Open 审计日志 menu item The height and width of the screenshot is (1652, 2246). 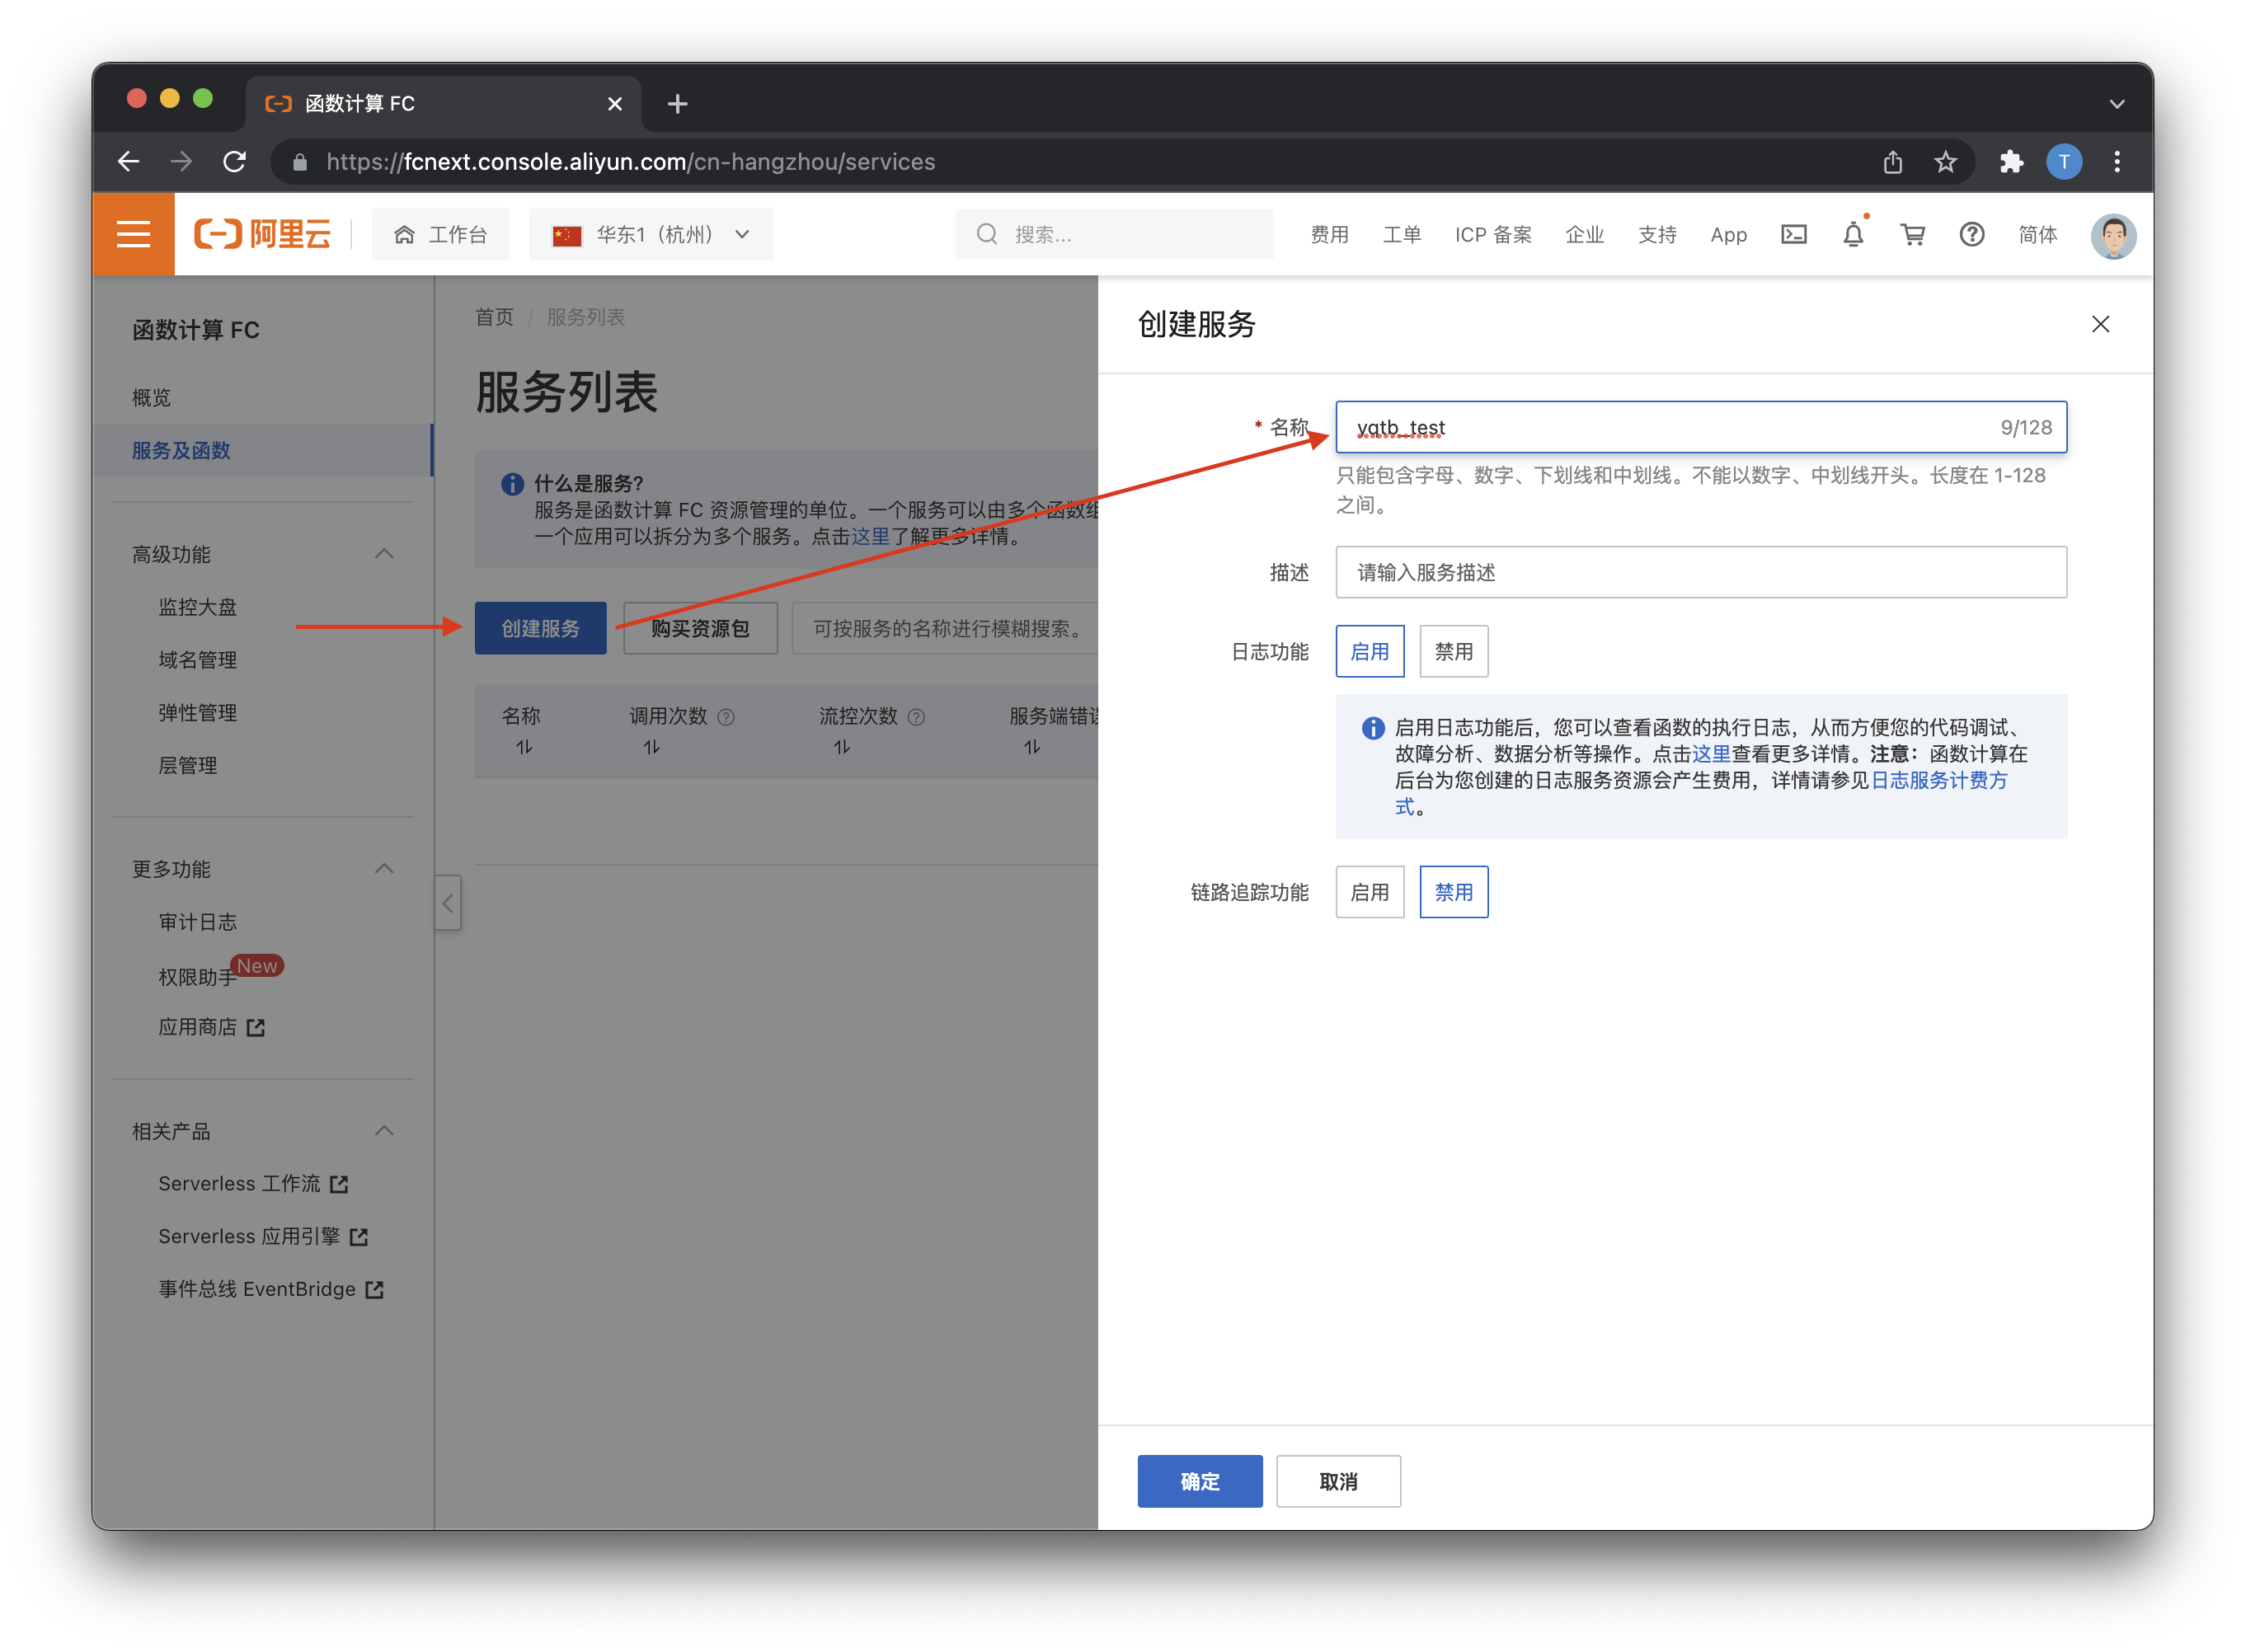198,922
